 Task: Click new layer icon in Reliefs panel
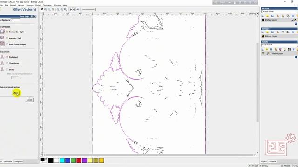[263, 50]
